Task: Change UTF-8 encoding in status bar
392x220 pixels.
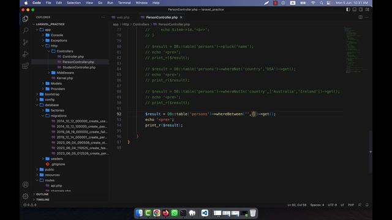Action: coord(332,205)
